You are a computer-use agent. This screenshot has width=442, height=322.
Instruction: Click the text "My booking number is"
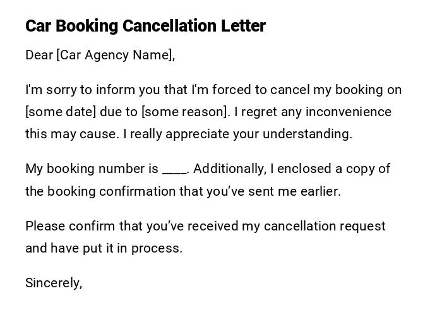click(92, 169)
